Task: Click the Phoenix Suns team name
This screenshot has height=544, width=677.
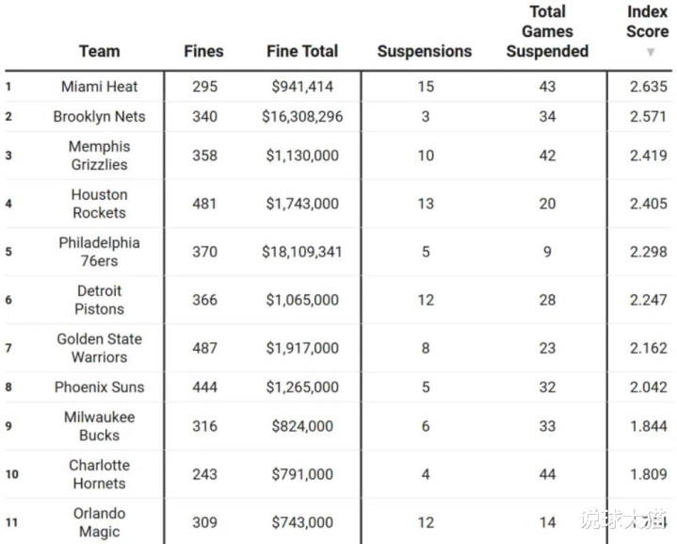Action: [x=99, y=387]
